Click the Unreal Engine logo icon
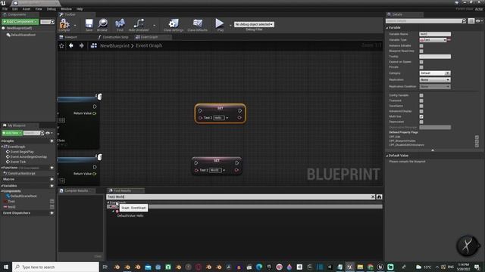485x272 pixels. coord(3,3)
